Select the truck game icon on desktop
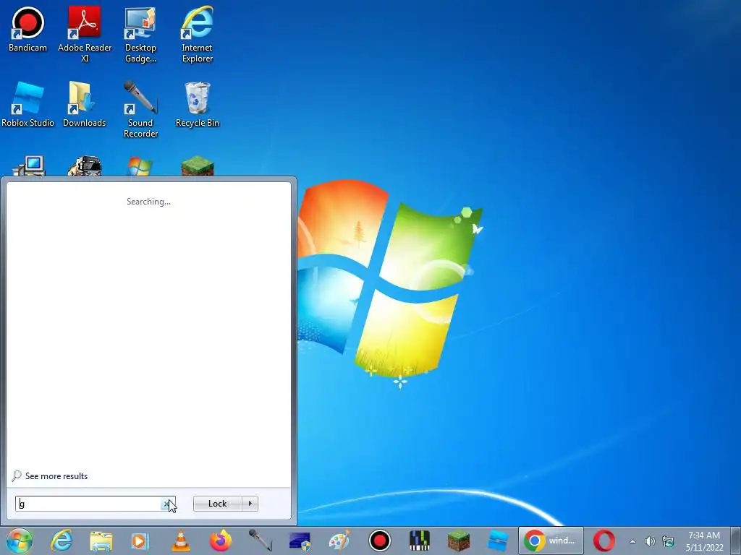Screen dimensions: 741x555 tap(85, 165)
